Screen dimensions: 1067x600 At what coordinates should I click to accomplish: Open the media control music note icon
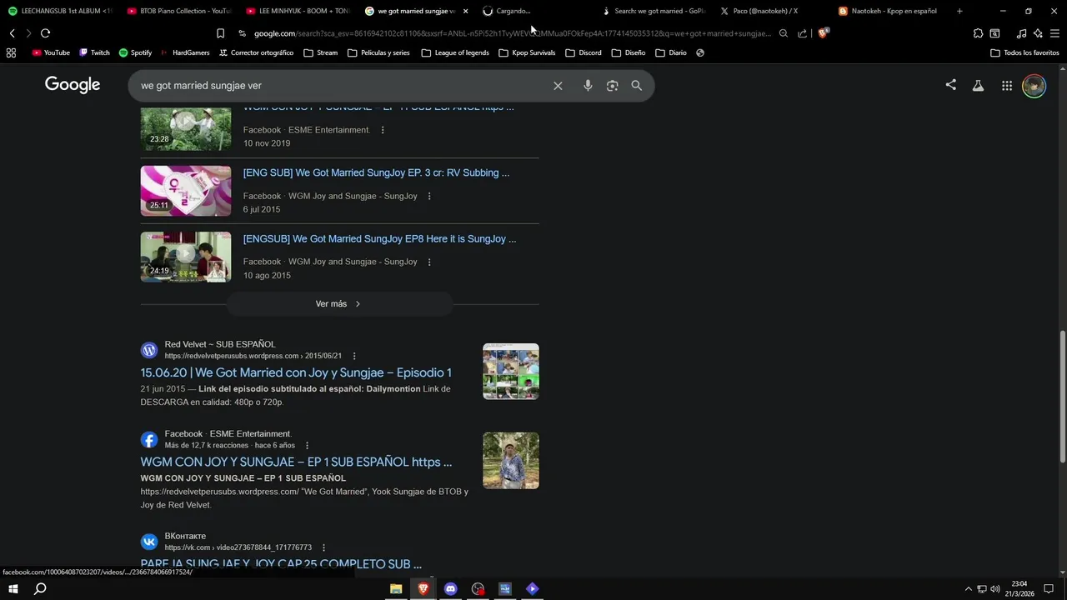tap(1021, 33)
